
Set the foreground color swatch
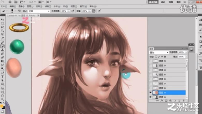point(1,106)
